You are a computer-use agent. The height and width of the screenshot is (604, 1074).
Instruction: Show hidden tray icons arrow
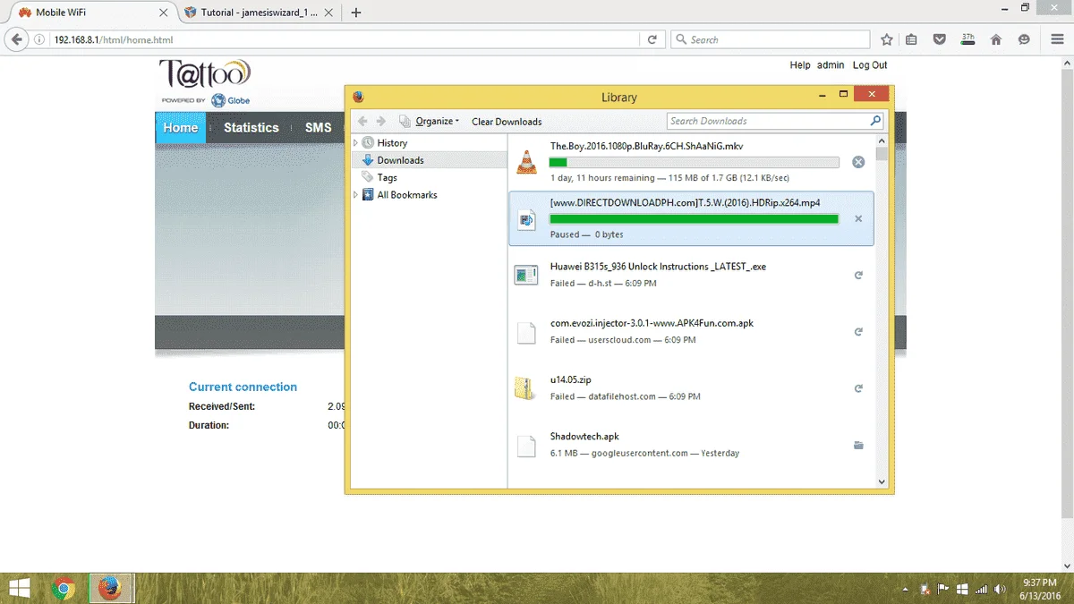pos(906,589)
